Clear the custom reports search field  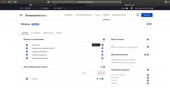click(99, 73)
